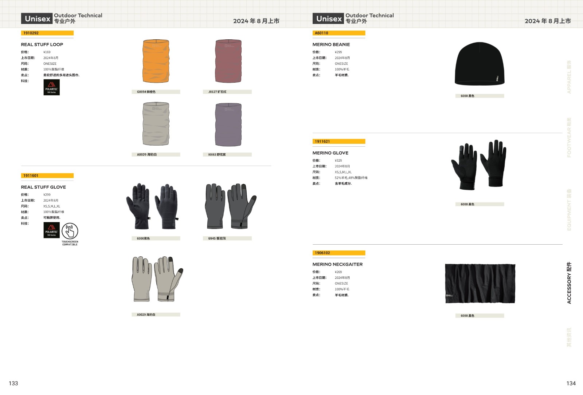Screen dimensions: 583x395
Task: Select the J0127 red loop image
Action: coord(228,61)
